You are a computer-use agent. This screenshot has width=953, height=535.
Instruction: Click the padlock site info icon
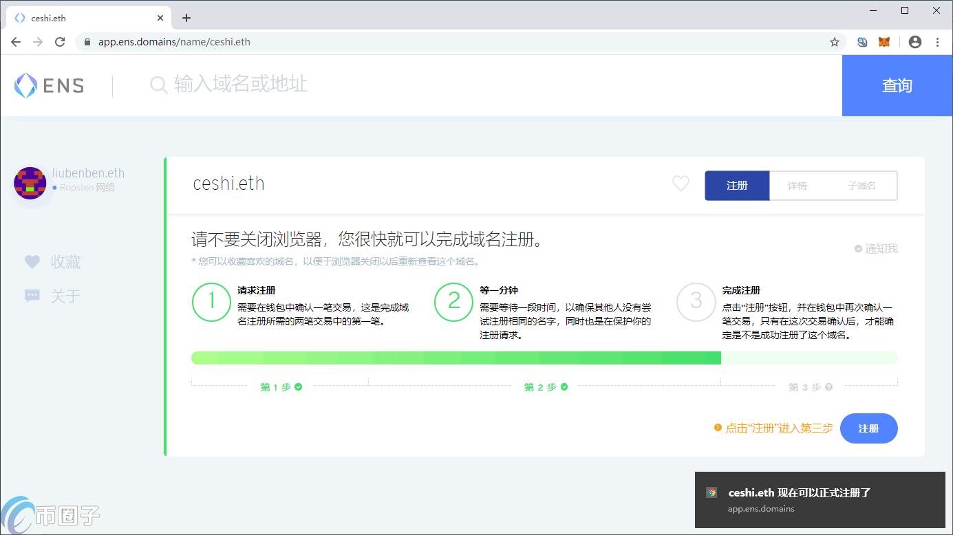pos(87,42)
